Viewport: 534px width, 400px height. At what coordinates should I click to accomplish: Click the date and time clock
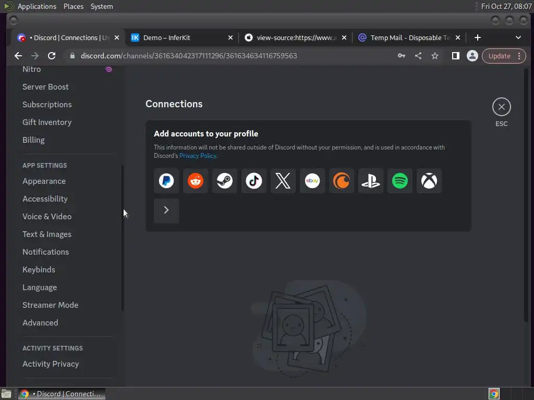click(506, 6)
